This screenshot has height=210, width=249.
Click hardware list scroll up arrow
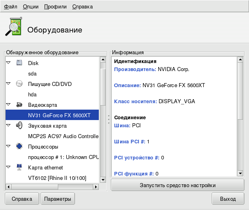click(x=103, y=60)
